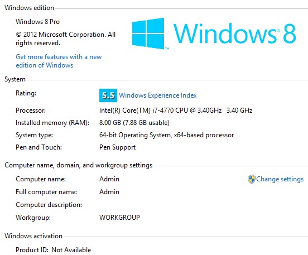The height and width of the screenshot is (255, 308).
Task: Click the shield icon beside Change settings
Action: [252, 179]
